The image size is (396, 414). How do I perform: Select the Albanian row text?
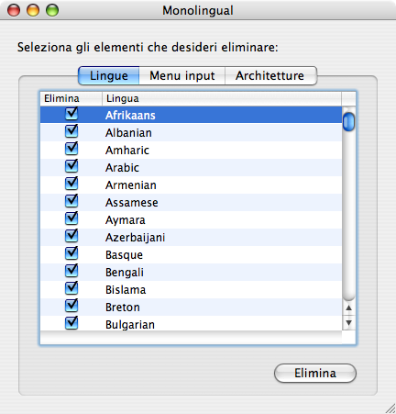coord(128,133)
